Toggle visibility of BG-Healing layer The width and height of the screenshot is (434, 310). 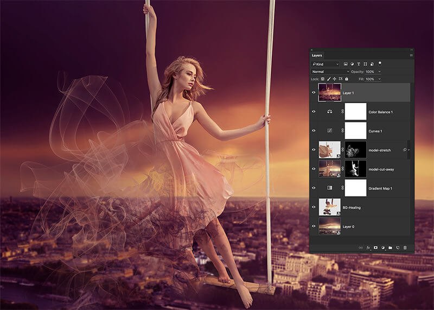click(x=314, y=207)
